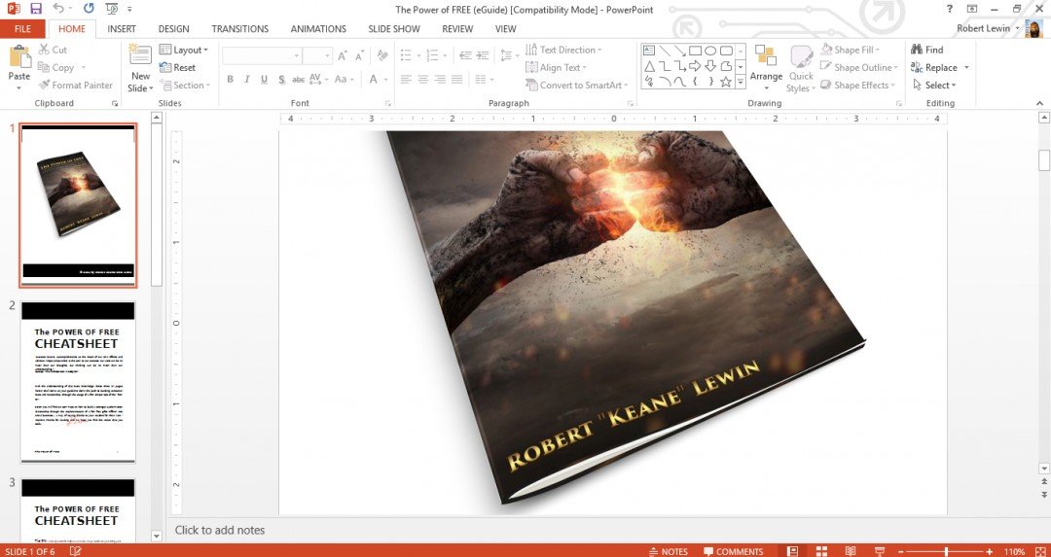Toggle text Shadow effect
Image resolution: width=1051 pixels, height=557 pixels.
click(x=281, y=79)
